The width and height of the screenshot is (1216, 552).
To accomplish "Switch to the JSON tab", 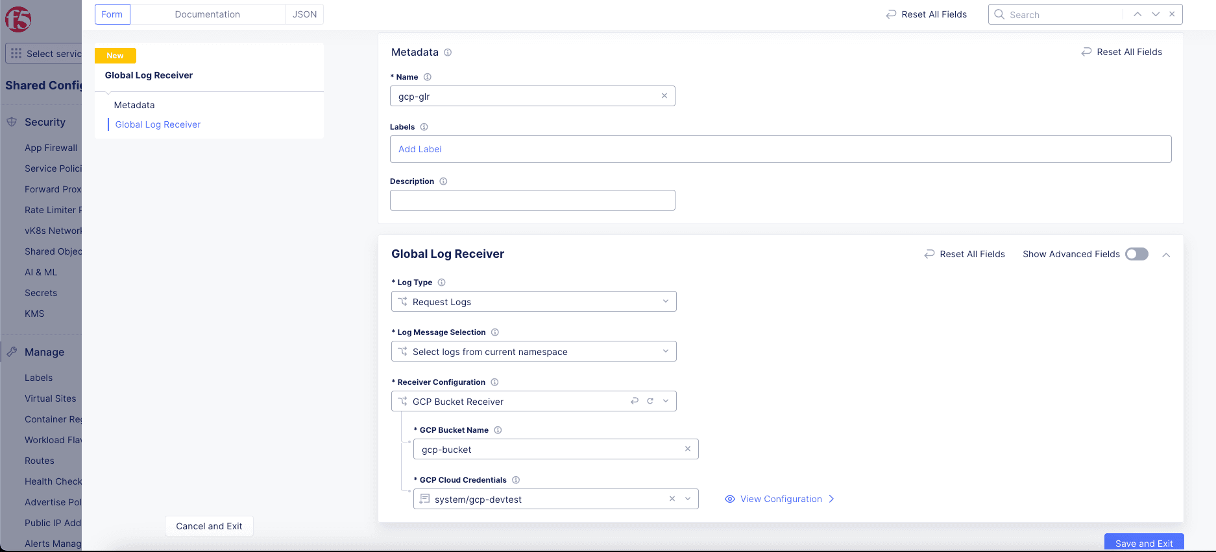I will click(x=304, y=14).
